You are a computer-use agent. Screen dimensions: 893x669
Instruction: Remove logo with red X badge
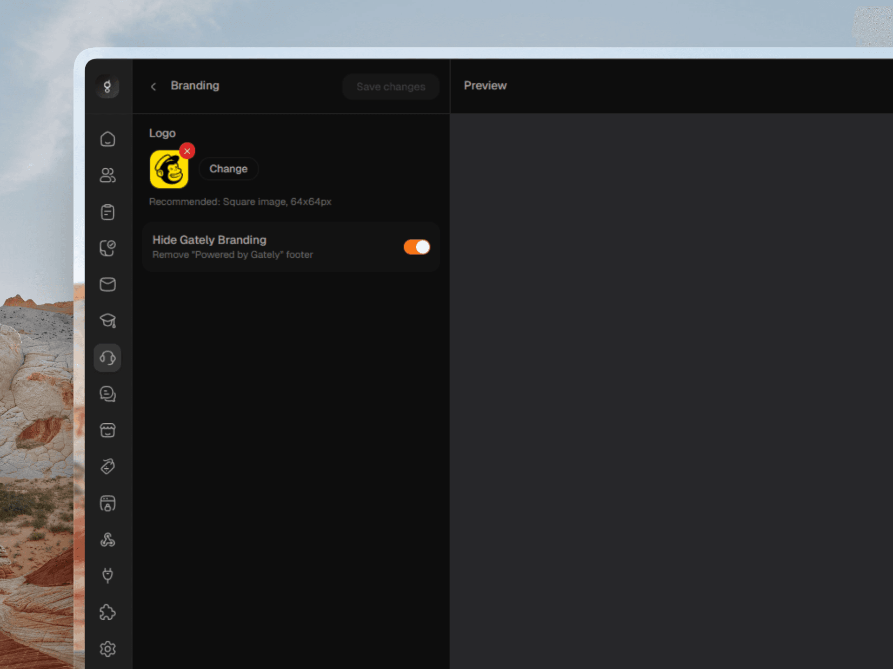click(187, 151)
